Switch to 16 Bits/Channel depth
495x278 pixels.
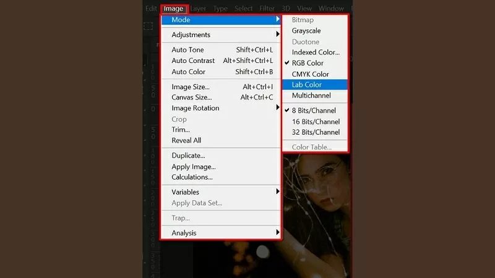click(x=316, y=122)
